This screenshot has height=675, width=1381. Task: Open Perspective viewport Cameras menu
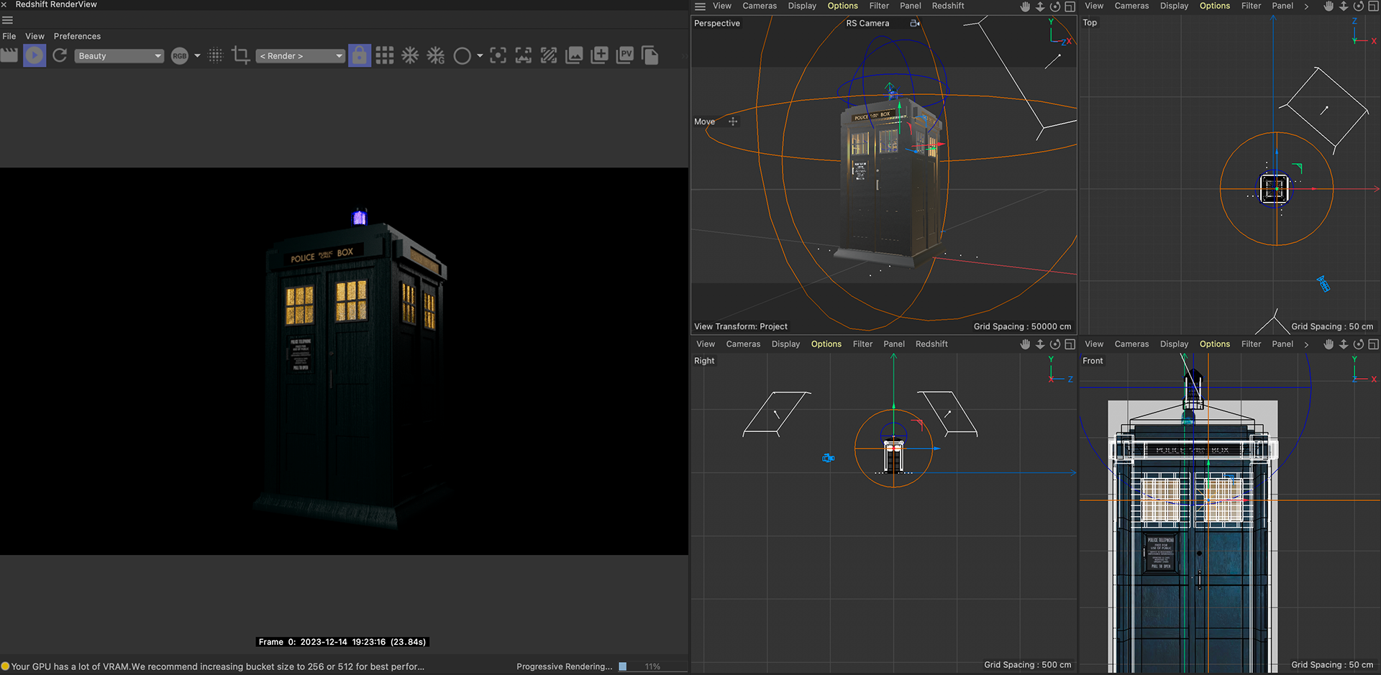(x=760, y=6)
